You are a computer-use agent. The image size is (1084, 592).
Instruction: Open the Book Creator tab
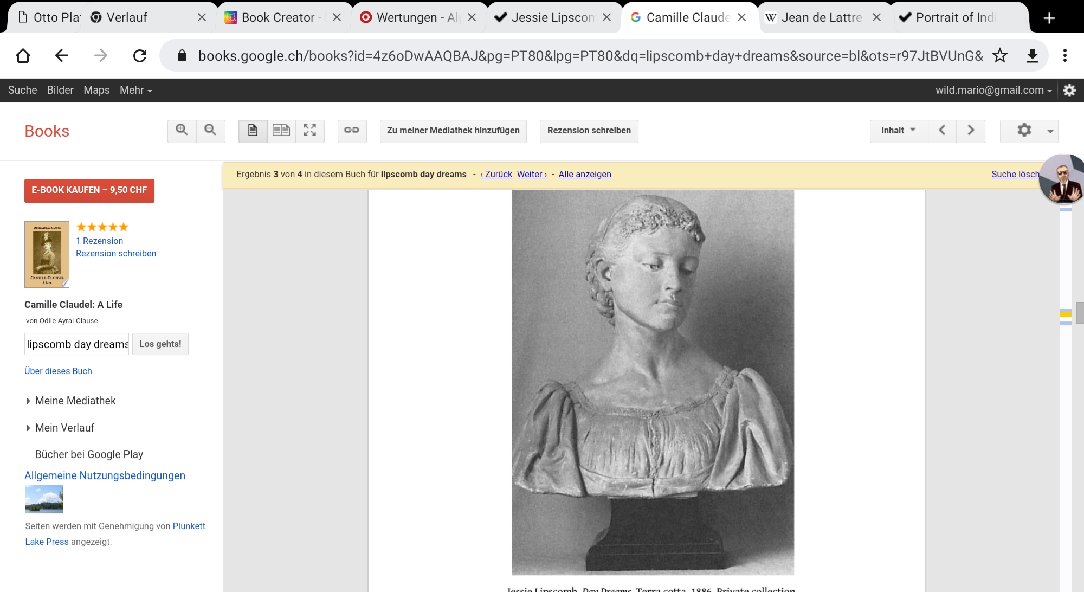click(x=278, y=17)
